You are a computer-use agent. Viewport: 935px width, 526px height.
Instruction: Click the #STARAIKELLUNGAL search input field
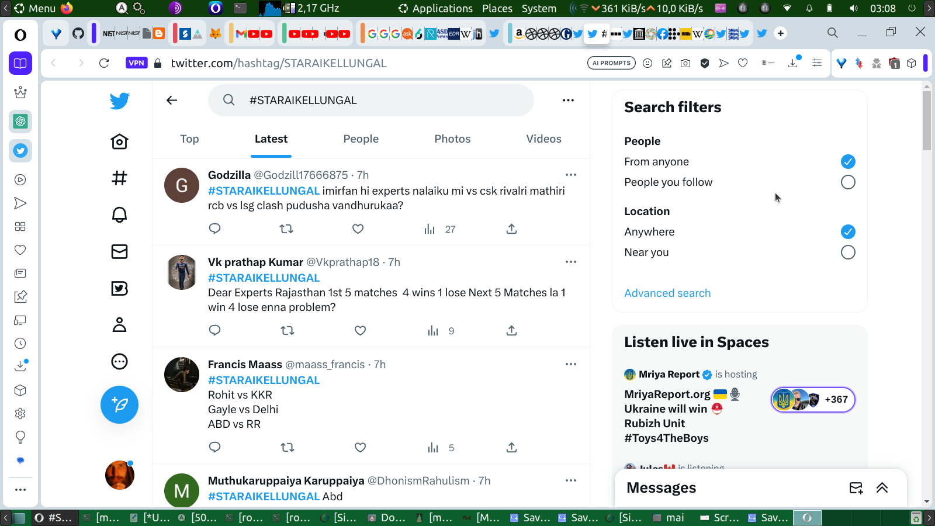coord(371,101)
